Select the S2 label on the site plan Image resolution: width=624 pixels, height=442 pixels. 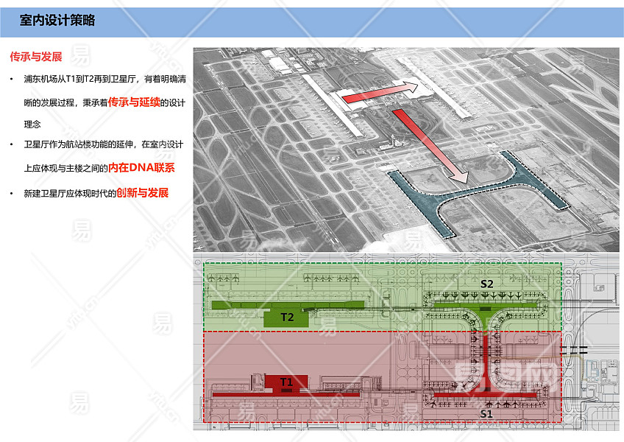point(486,283)
